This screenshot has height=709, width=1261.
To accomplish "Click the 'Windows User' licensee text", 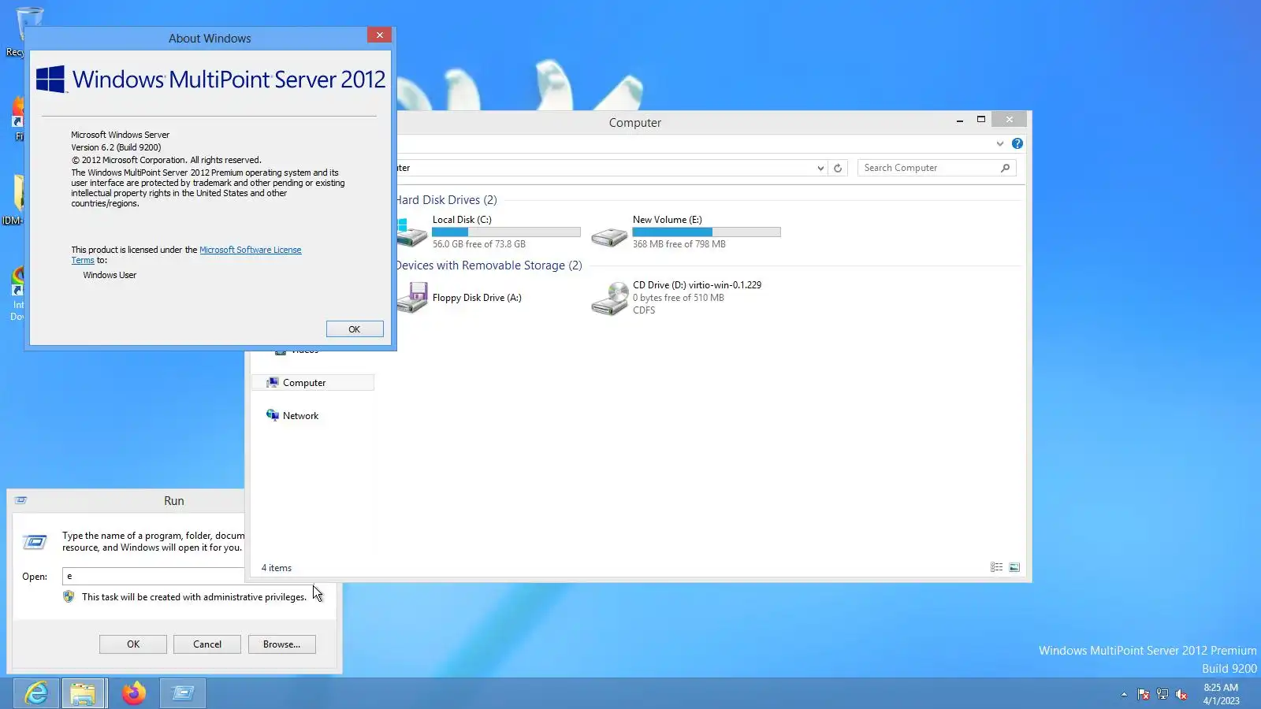I will [110, 275].
